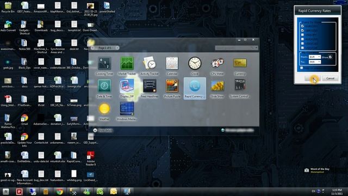The height and width of the screenshot is (196, 348).
Task: Launch Chrome from the taskbar
Action: coord(59,191)
